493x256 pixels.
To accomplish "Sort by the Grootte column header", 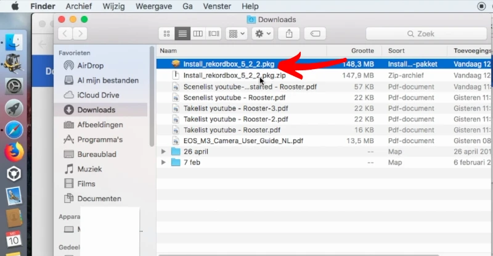I will point(354,51).
